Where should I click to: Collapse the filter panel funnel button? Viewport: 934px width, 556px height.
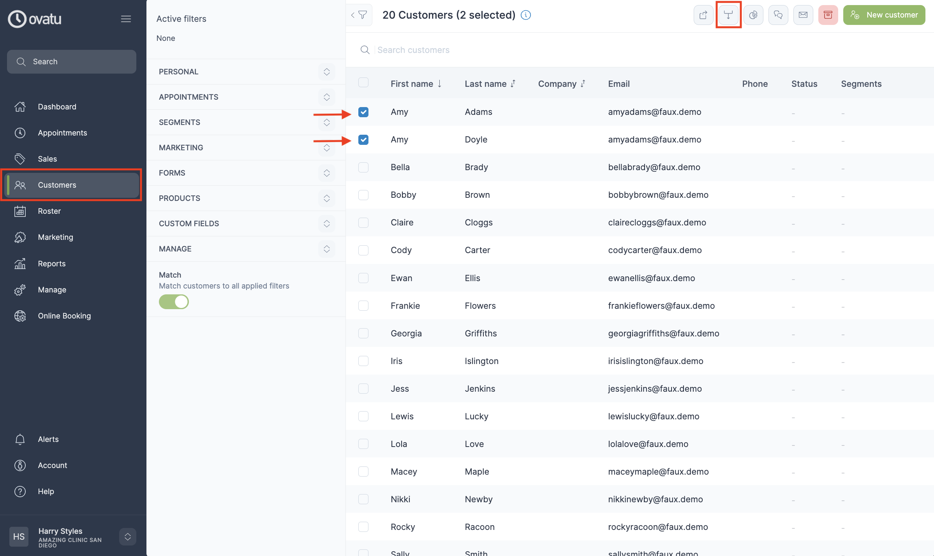click(359, 15)
